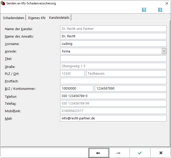Click the blue question mark help icon
The height and width of the screenshot is (158, 171).
(144, 10)
